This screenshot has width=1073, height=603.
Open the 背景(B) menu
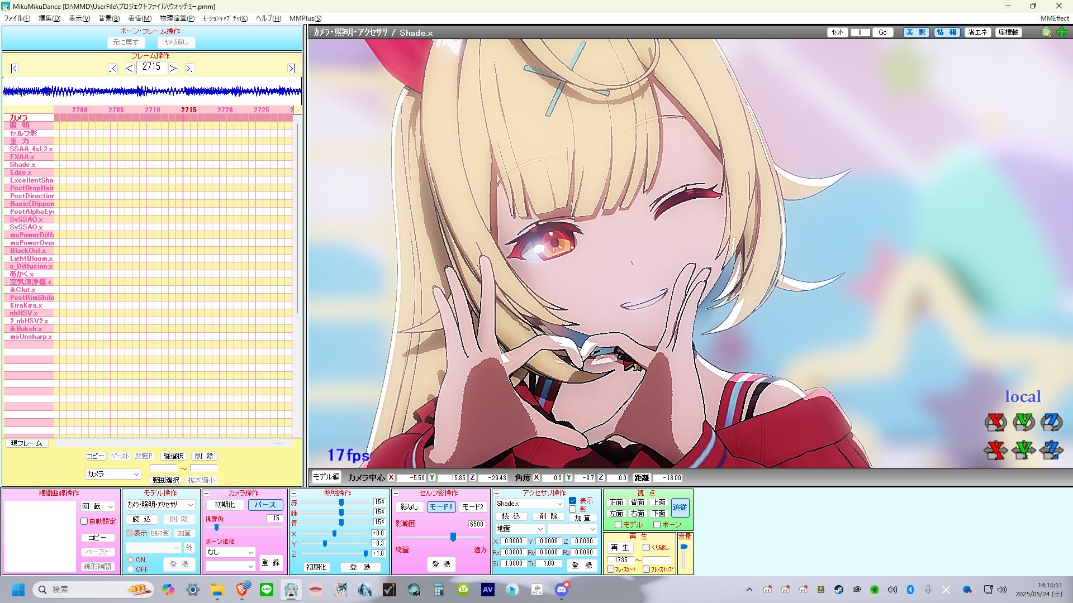coord(109,18)
